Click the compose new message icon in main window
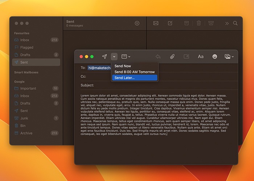 170,23
